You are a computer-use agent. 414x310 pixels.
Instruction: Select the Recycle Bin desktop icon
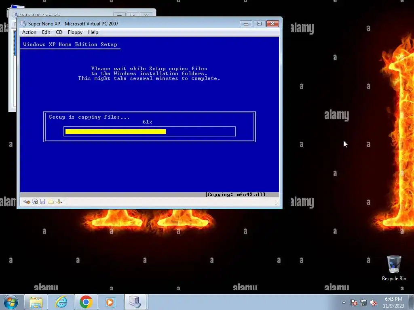pyautogui.click(x=394, y=268)
